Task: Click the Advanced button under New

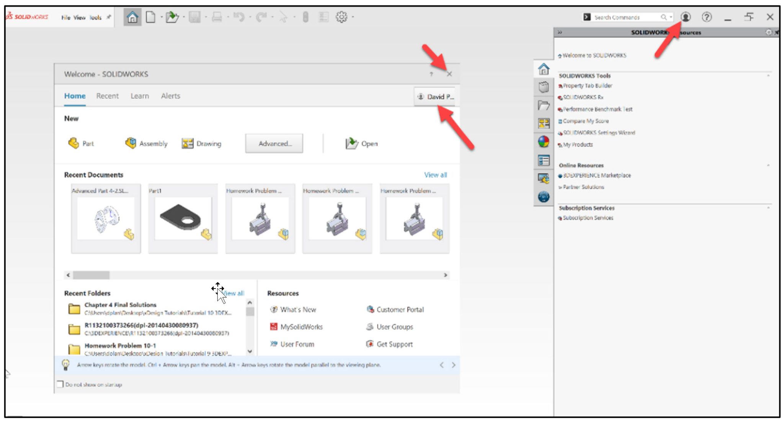Action: [x=274, y=144]
